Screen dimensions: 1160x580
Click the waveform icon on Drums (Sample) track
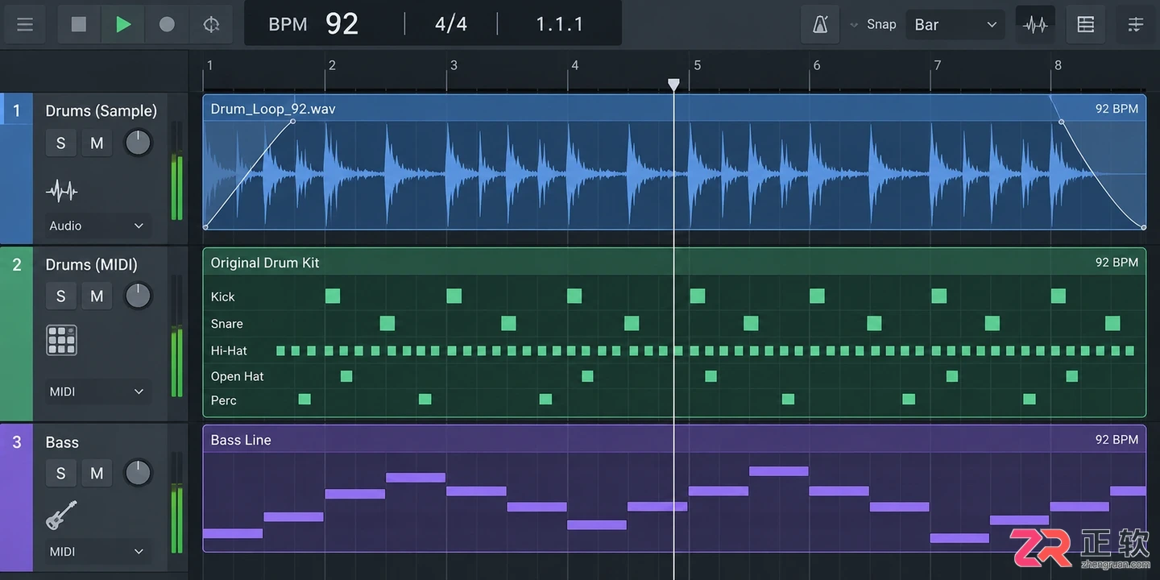coord(62,191)
